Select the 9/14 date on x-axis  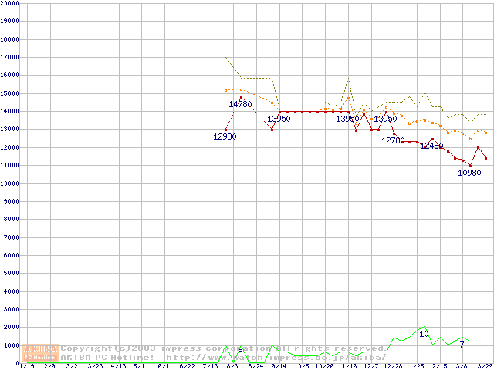(279, 366)
